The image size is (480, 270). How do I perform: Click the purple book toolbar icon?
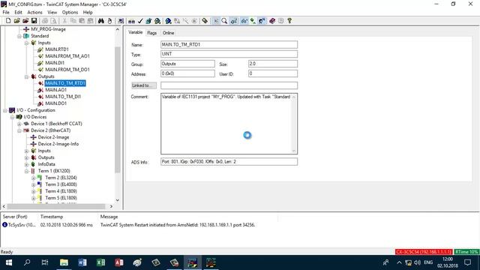click(x=272, y=21)
